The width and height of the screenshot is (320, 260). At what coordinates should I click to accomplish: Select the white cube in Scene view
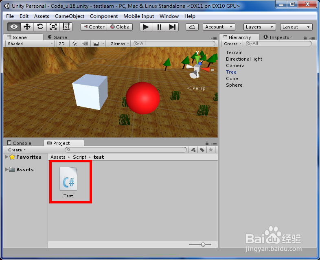click(90, 92)
